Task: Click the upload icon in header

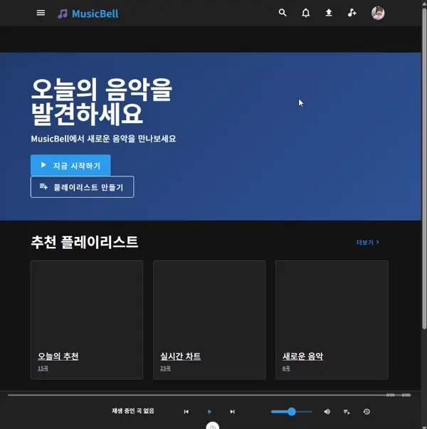Action: (x=329, y=13)
